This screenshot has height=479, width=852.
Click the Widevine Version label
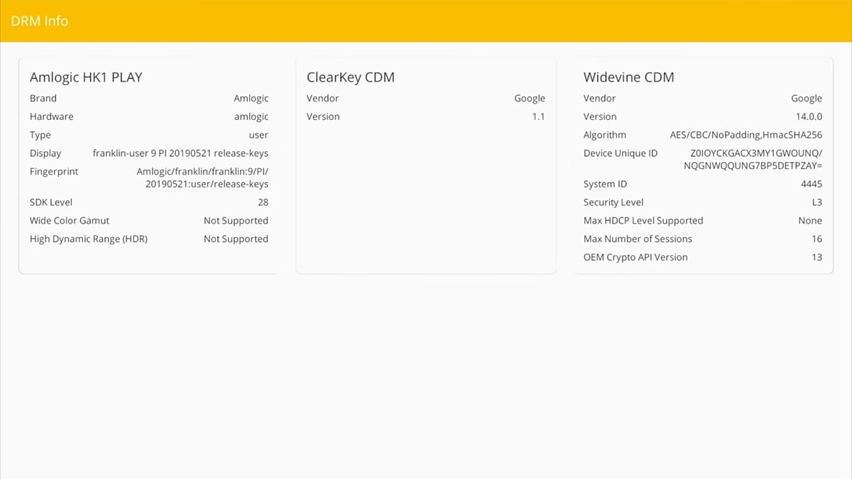pyautogui.click(x=600, y=116)
